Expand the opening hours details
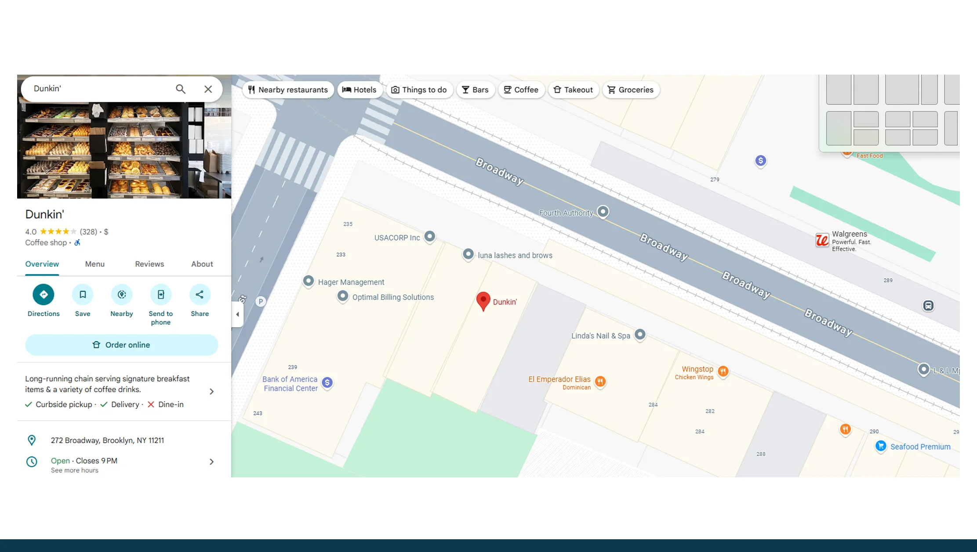 pos(211,462)
